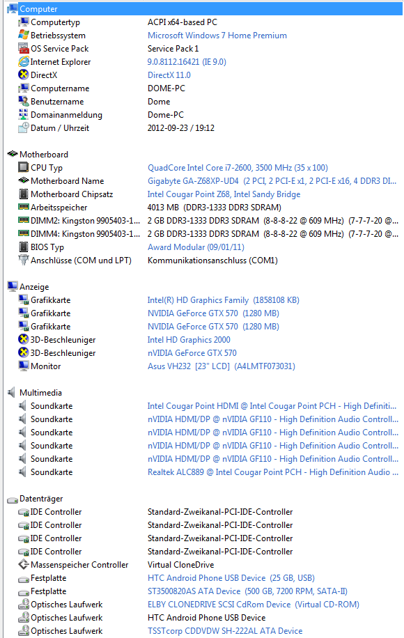Viewport: 404px width, 638px height.
Task: Click the Domainanmeldung icon
Action: tap(24, 114)
